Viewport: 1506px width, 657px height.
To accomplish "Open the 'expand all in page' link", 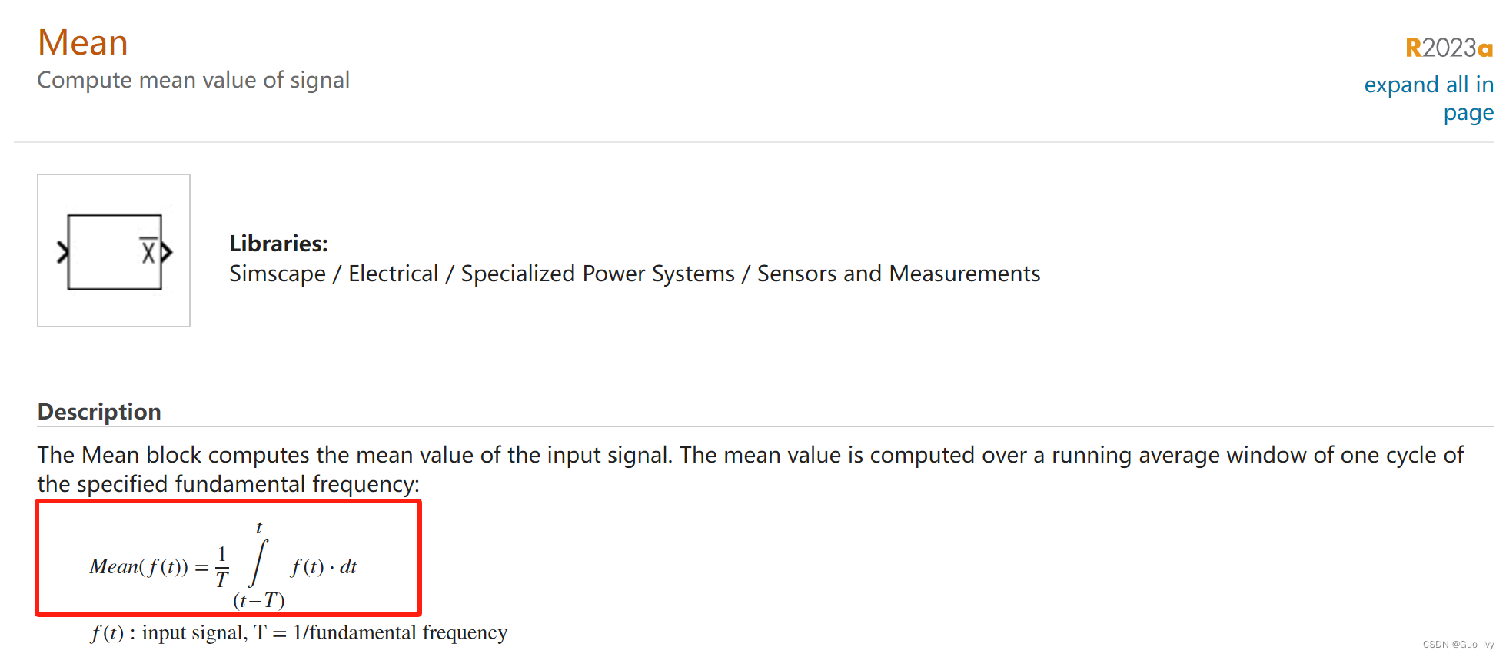I will coord(1429,98).
